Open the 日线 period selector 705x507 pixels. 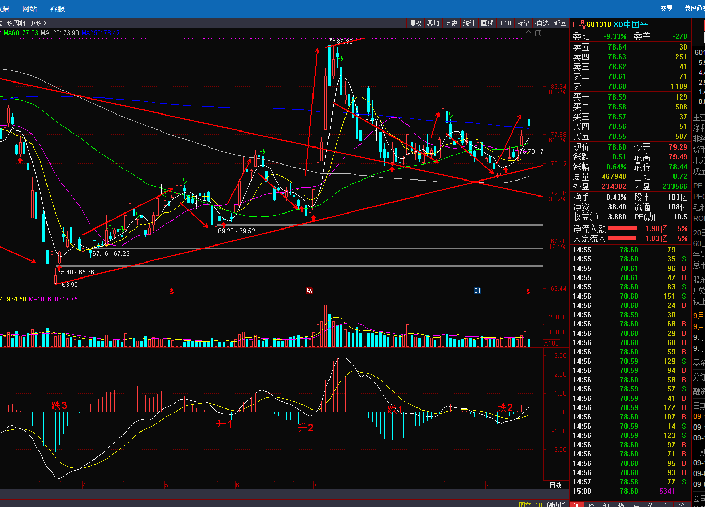(556, 485)
